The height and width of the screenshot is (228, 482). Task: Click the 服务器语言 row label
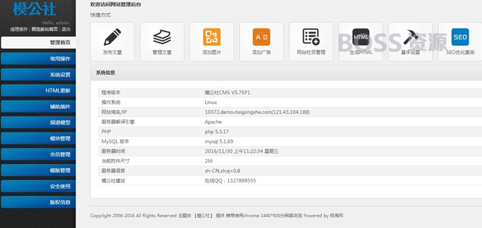tap(113, 171)
